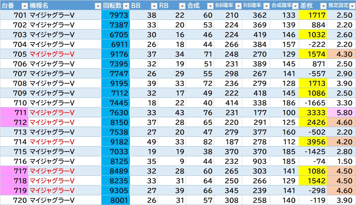
Task: Open the RB確率 column filter dropdown
Action: pyautogui.click(x=267, y=6)
